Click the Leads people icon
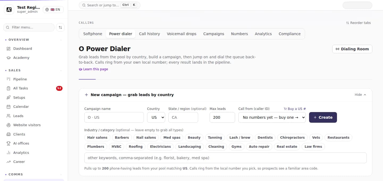Screen dimensions: 383x181 [9, 116]
